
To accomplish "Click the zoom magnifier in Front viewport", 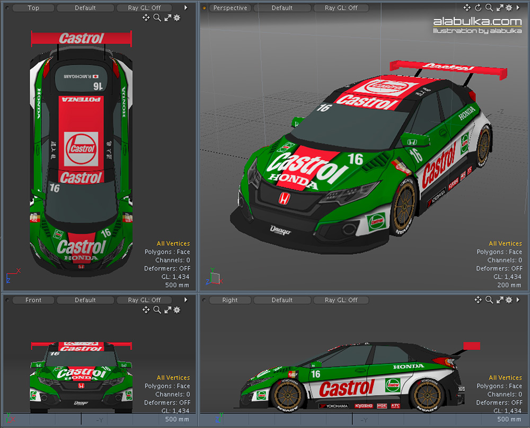I will tap(157, 310).
